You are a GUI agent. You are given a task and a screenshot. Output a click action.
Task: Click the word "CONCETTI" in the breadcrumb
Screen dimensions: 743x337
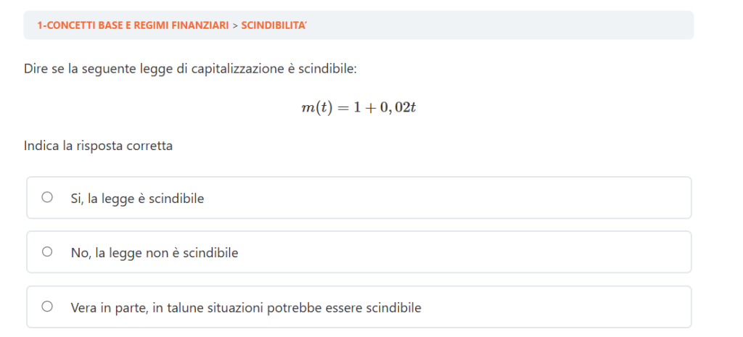coord(67,25)
